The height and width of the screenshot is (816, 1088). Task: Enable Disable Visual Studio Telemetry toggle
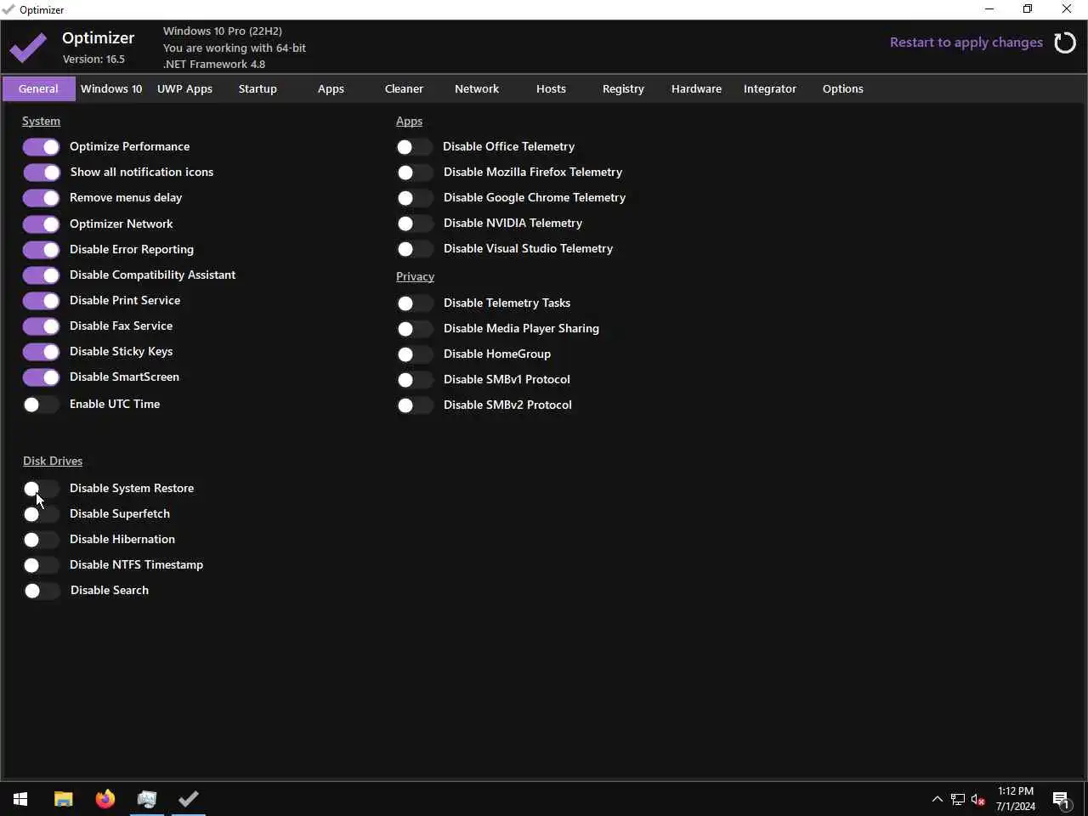tap(415, 249)
